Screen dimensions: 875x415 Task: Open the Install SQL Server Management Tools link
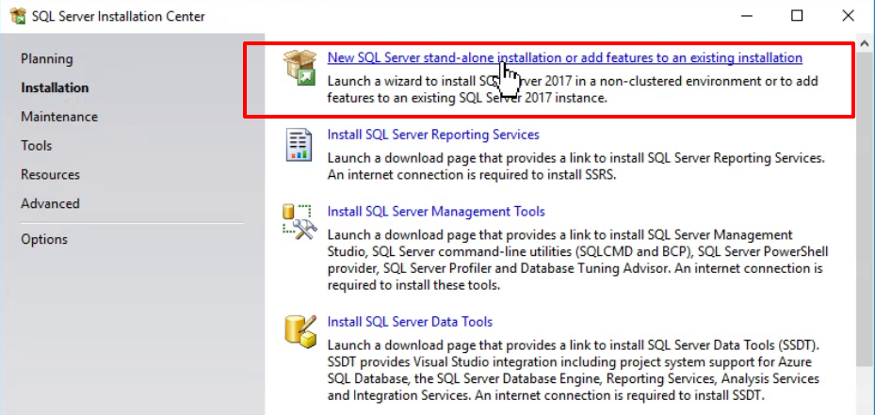click(x=436, y=212)
